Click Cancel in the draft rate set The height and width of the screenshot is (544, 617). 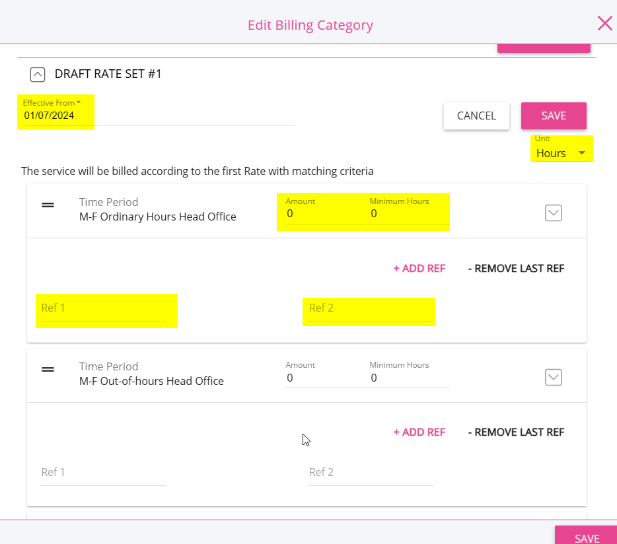tap(476, 116)
